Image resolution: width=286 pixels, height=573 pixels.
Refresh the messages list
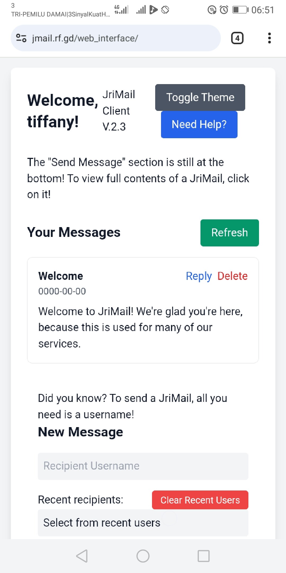point(230,233)
